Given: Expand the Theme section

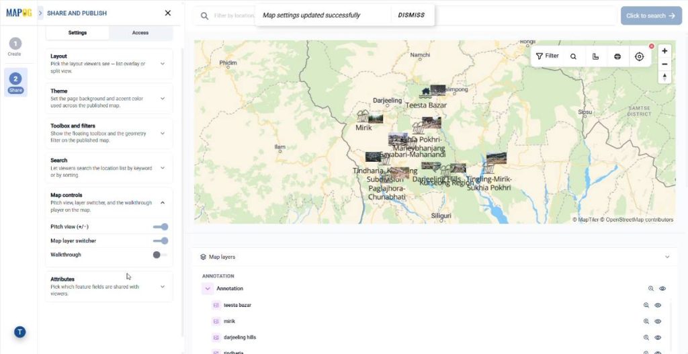Looking at the screenshot, I should pos(110,98).
